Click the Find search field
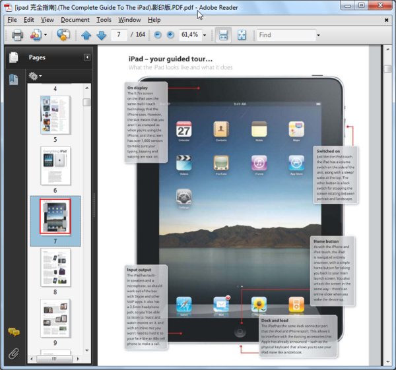 [286, 35]
